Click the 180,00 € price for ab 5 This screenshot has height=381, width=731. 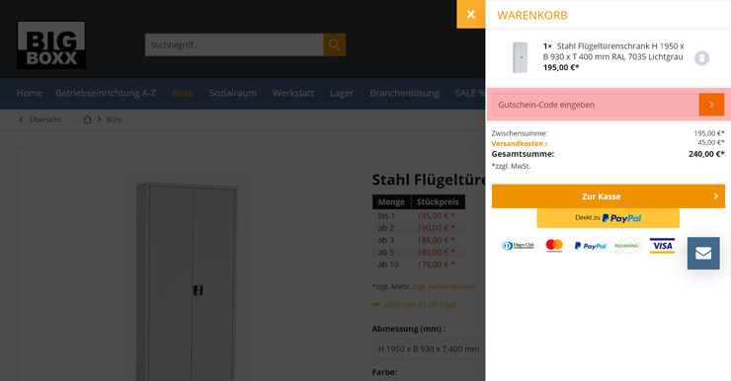tap(436, 252)
